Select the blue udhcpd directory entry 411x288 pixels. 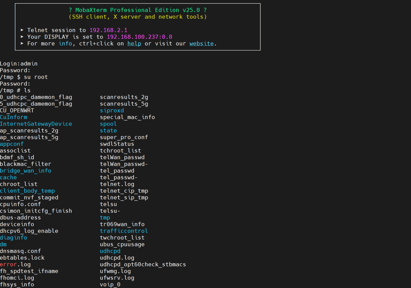coord(110,251)
